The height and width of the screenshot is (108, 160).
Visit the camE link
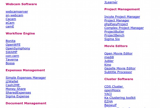click(10, 26)
